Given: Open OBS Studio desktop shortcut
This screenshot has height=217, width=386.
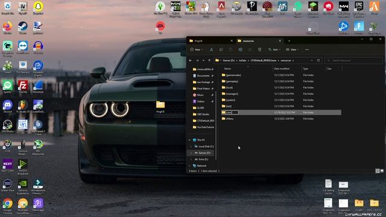Looking at the screenshot, I should 8,126.
